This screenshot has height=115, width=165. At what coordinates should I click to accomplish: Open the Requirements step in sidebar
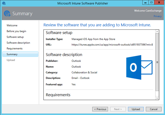[14, 48]
